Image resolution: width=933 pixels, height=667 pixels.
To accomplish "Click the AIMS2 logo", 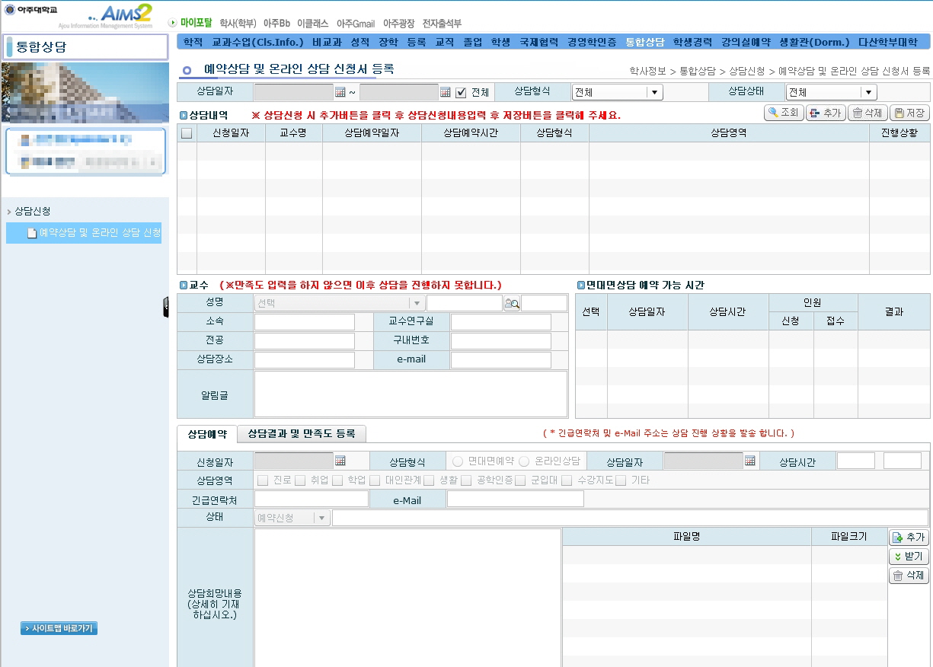I will pos(121,15).
